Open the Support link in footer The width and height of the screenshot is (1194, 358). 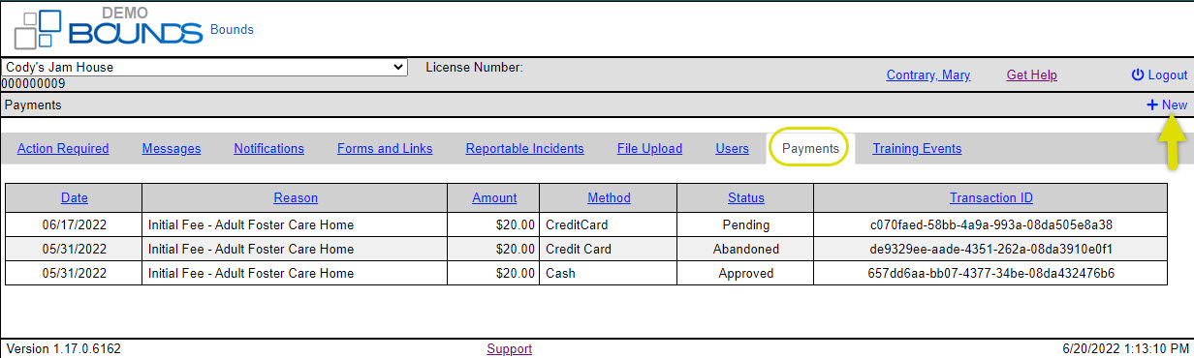point(509,348)
